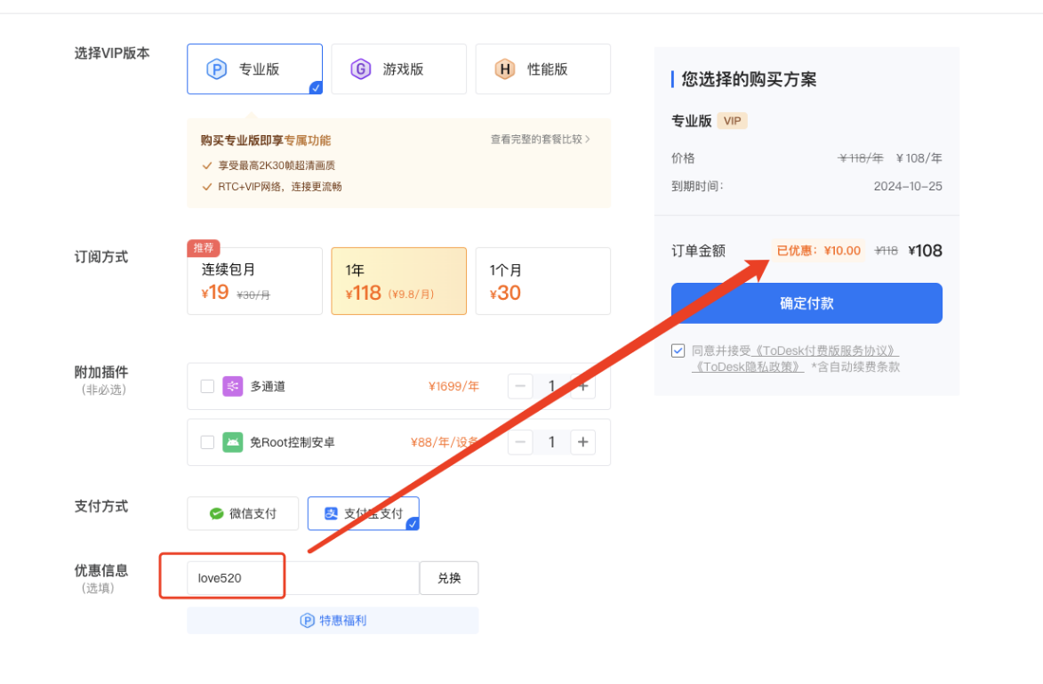Select the 专业版 hexagon P icon
The width and height of the screenshot is (1043, 684).
[x=218, y=68]
